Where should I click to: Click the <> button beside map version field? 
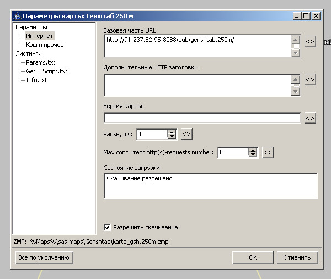tap(310, 118)
